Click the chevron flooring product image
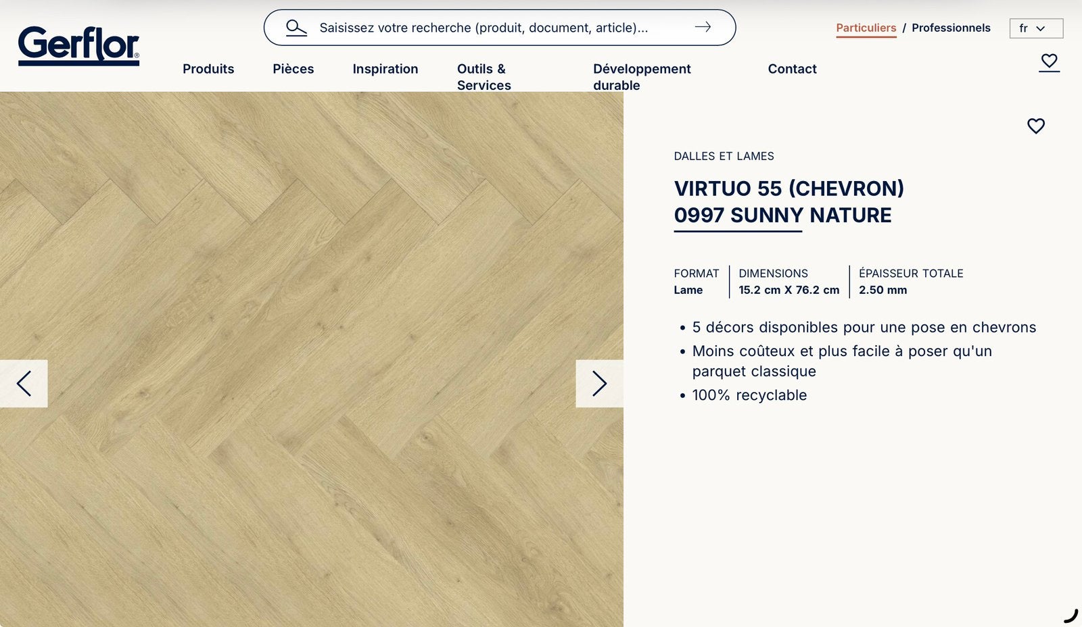1082x627 pixels. 312,359
